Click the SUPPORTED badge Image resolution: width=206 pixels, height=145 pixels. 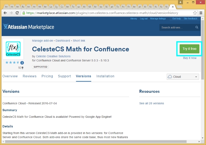point(40,67)
